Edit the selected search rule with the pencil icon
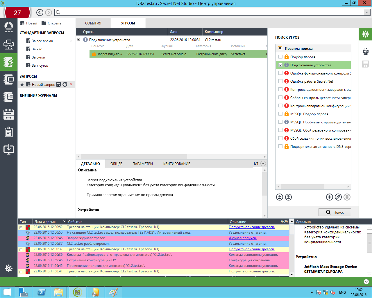The image size is (372, 298). tap(338, 197)
